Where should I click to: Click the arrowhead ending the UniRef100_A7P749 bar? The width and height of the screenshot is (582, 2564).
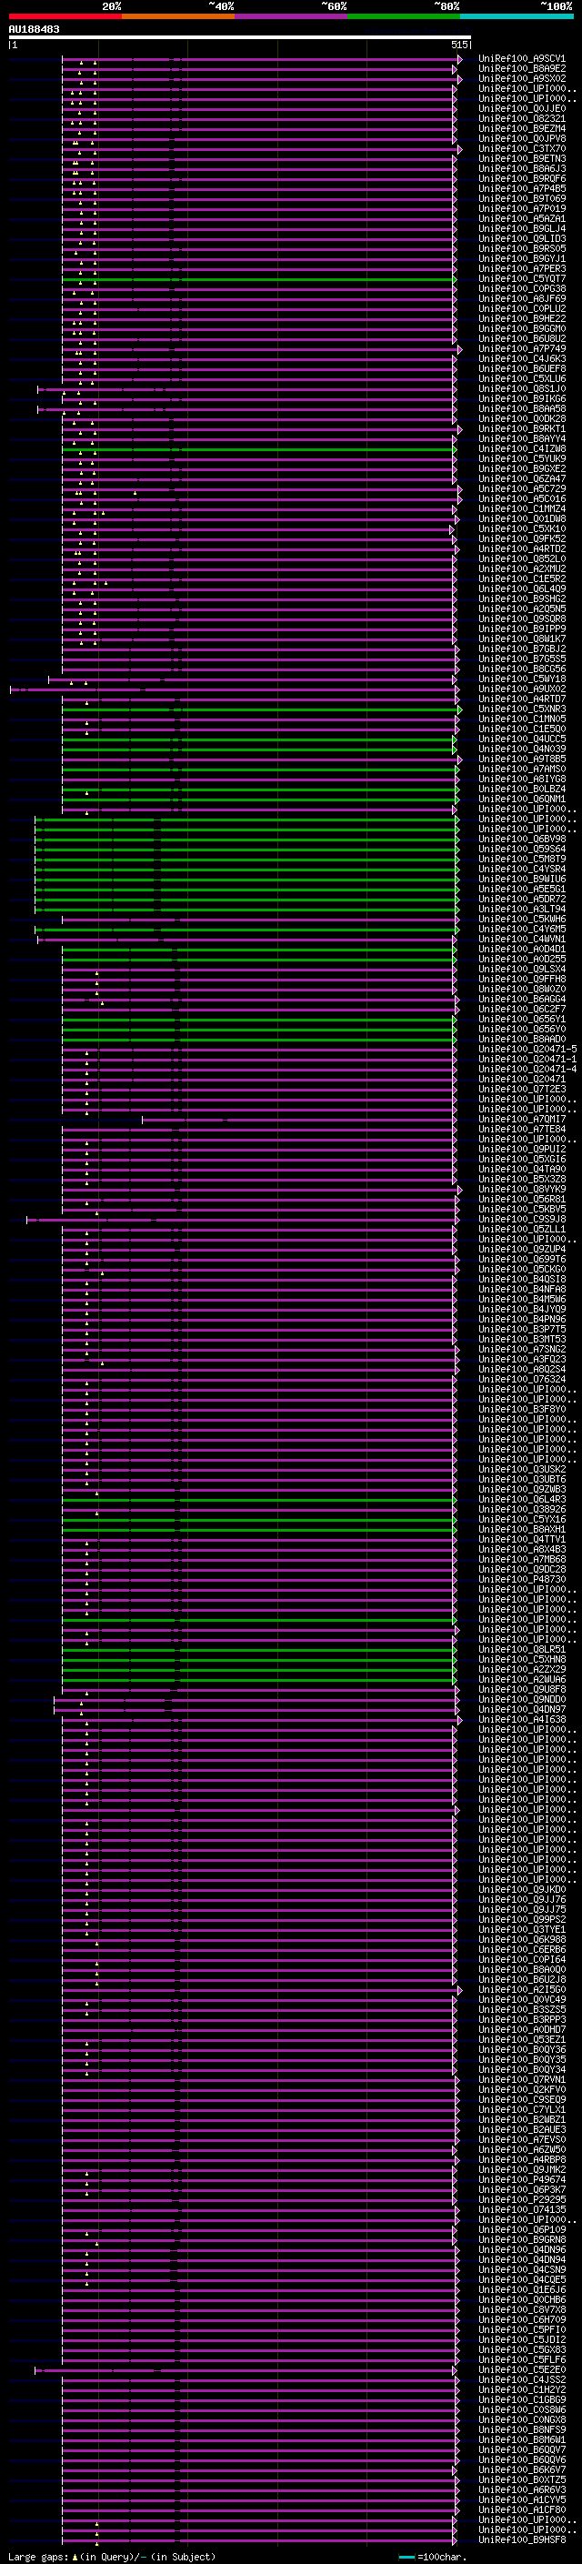[459, 349]
